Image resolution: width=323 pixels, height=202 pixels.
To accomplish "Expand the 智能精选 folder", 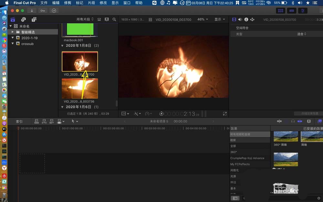I will [x=13, y=32].
